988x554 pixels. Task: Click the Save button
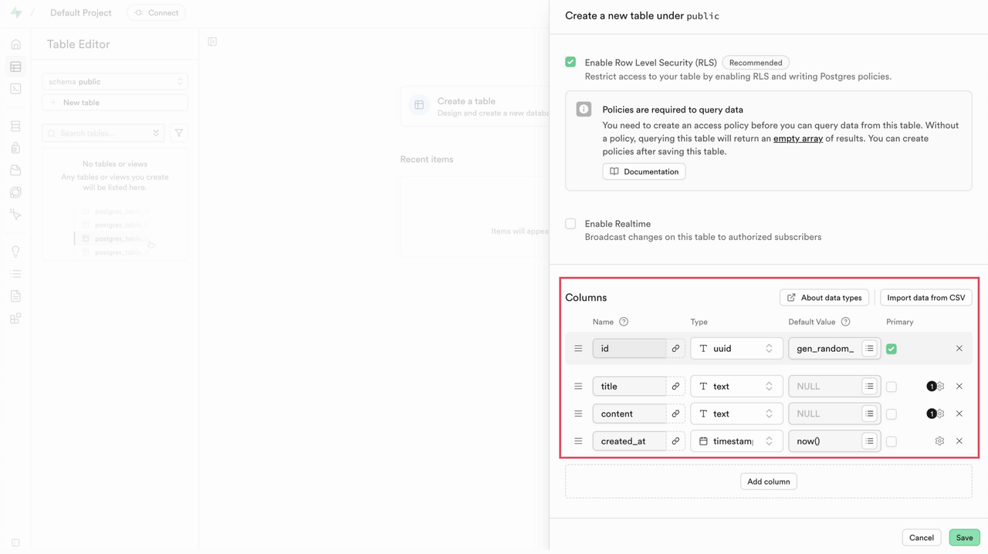(964, 538)
